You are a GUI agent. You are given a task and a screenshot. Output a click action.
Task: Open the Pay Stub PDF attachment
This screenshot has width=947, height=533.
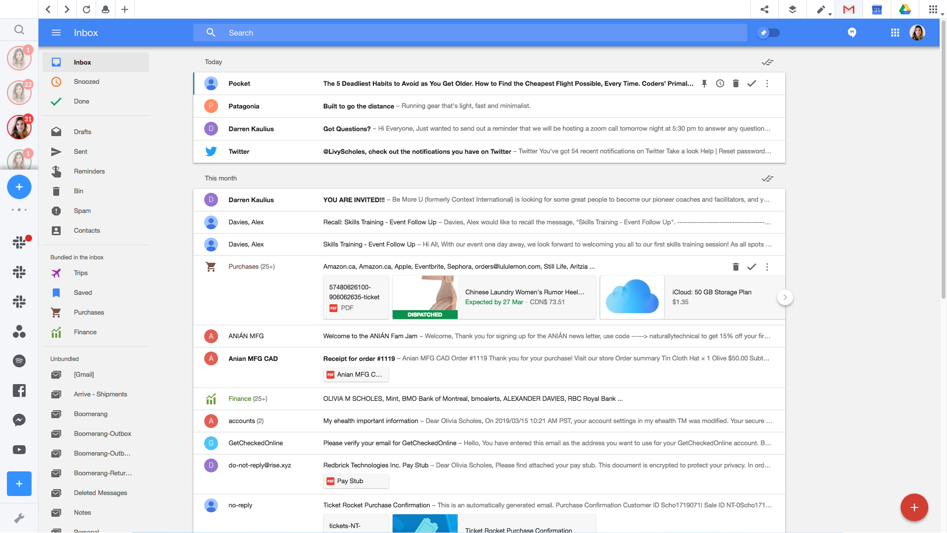pyautogui.click(x=356, y=481)
